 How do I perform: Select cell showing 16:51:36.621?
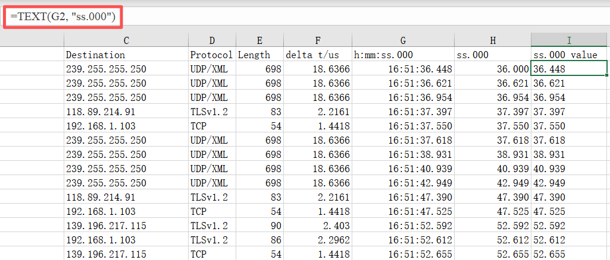pyautogui.click(x=403, y=83)
